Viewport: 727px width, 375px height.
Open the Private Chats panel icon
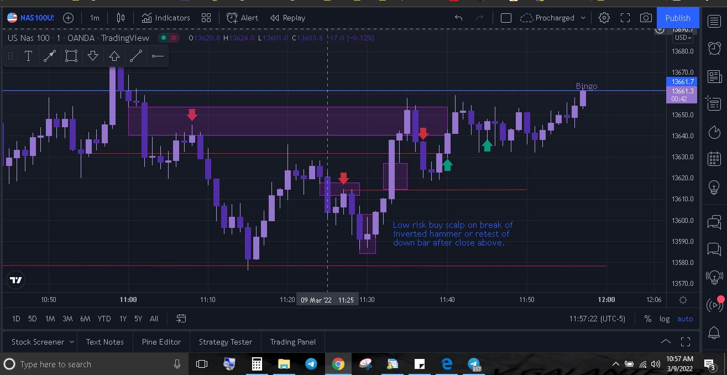click(x=714, y=249)
